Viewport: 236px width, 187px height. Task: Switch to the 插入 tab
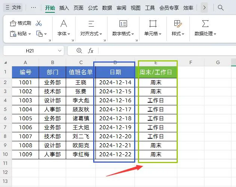tap(64, 8)
